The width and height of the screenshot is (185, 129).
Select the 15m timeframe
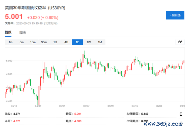[33, 42]
